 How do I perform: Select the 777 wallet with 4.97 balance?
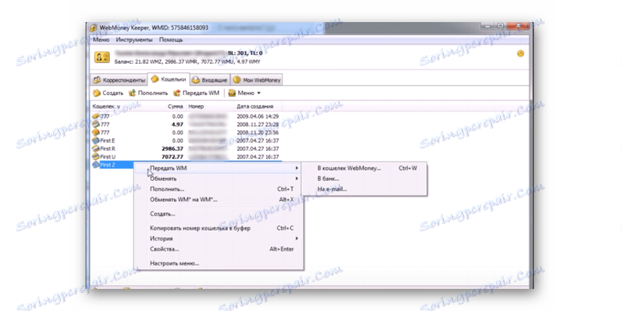point(186,124)
